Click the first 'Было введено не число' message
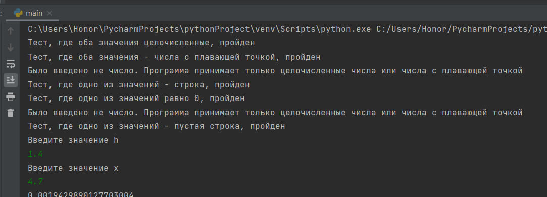The image size is (547, 197). pos(275,71)
